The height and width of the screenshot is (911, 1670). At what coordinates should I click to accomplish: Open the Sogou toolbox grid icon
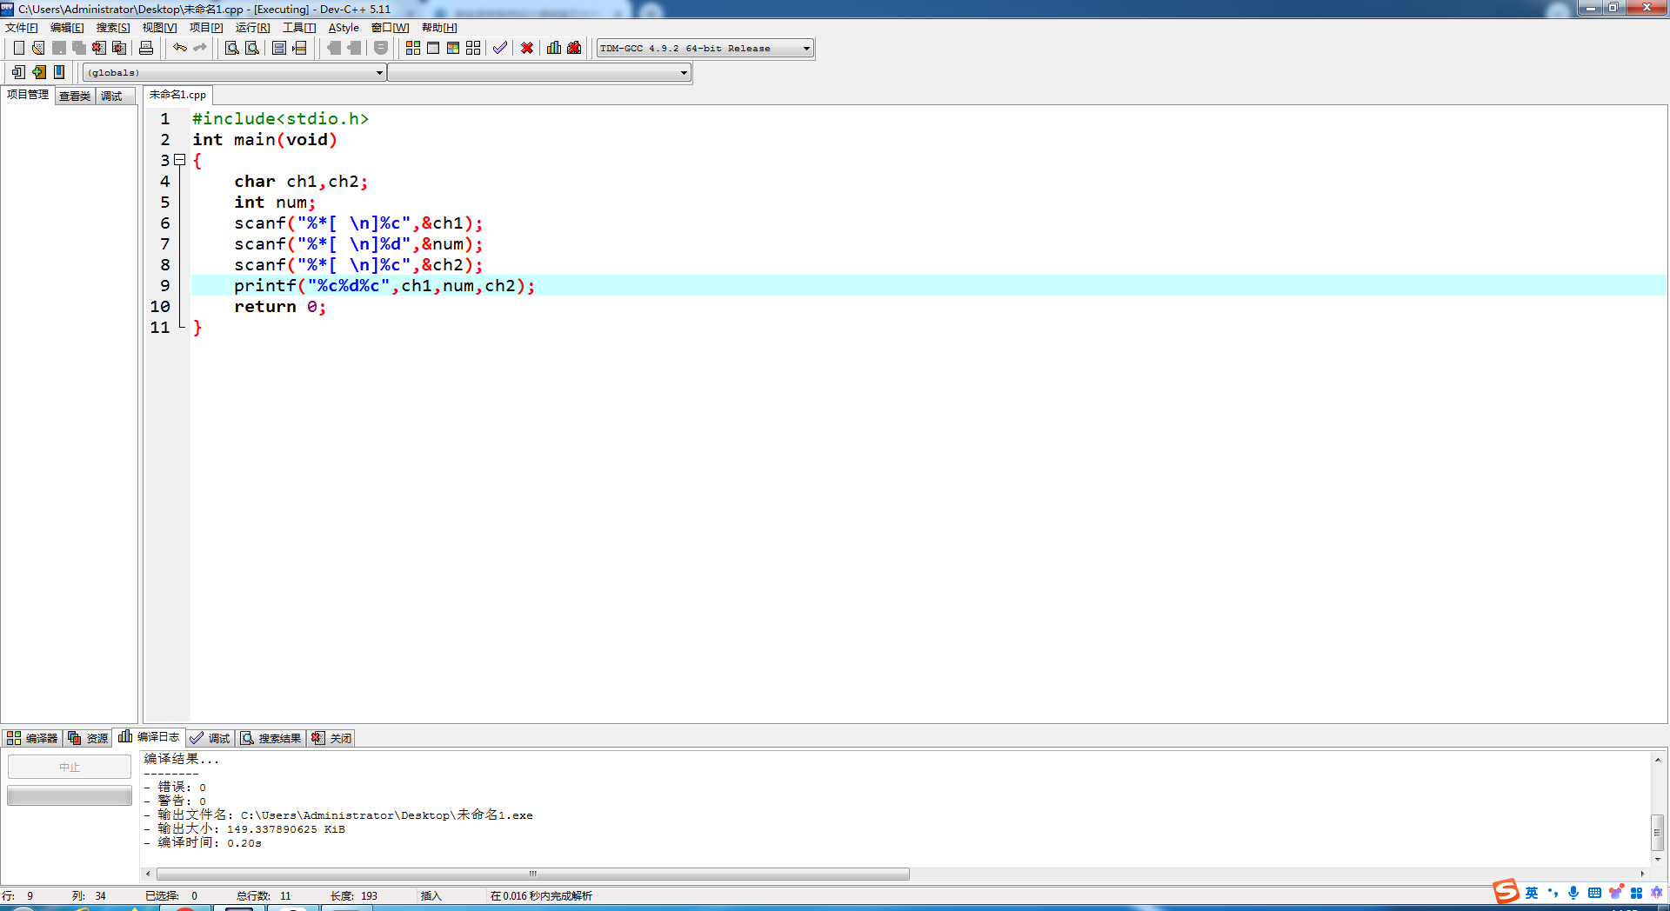pyautogui.click(x=1636, y=893)
